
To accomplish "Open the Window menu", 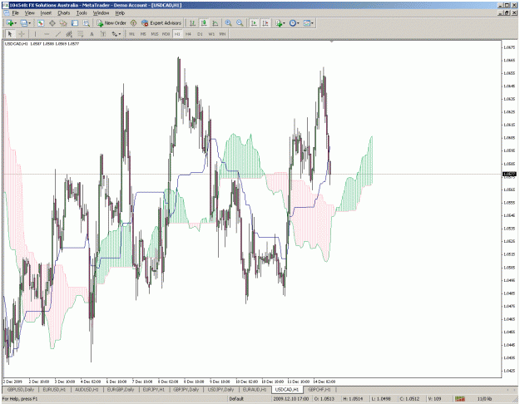I will click(x=101, y=13).
